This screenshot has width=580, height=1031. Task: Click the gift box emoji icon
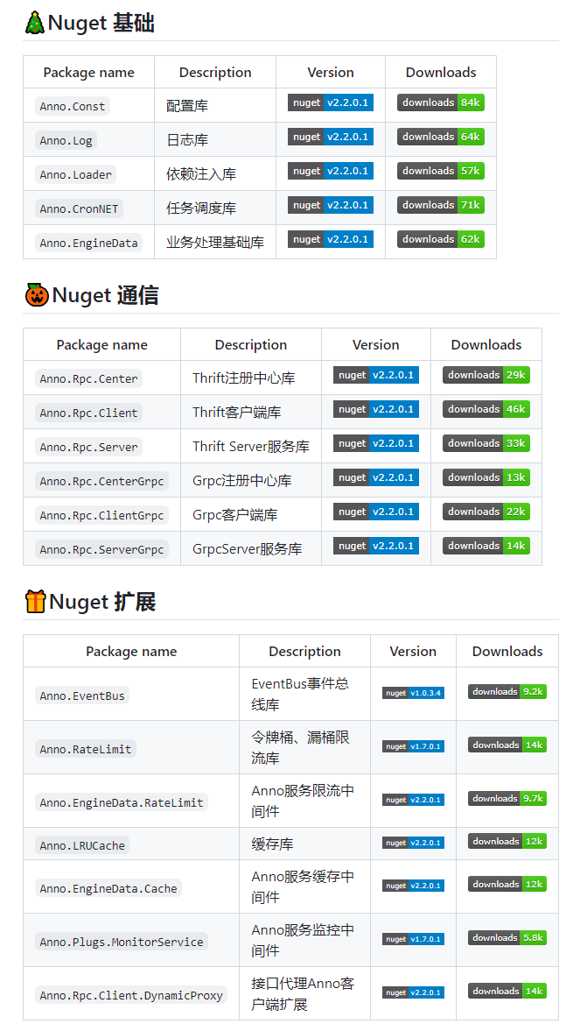[35, 602]
